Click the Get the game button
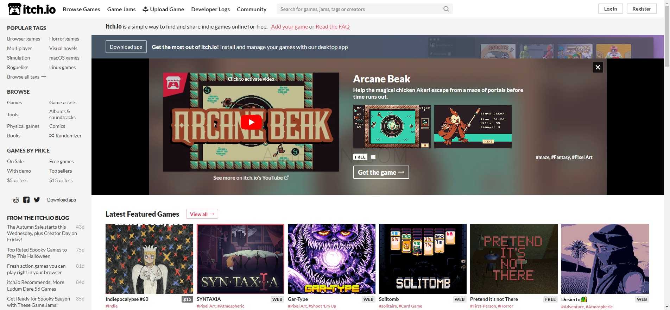The width and height of the screenshot is (670, 310). point(381,172)
